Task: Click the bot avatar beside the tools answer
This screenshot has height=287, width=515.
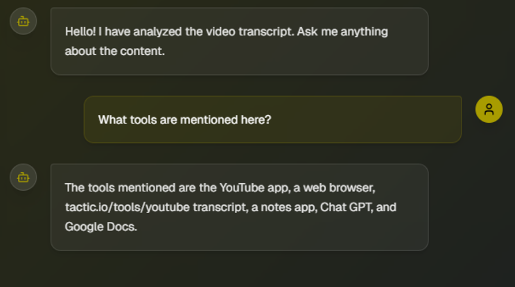Action: (x=23, y=178)
